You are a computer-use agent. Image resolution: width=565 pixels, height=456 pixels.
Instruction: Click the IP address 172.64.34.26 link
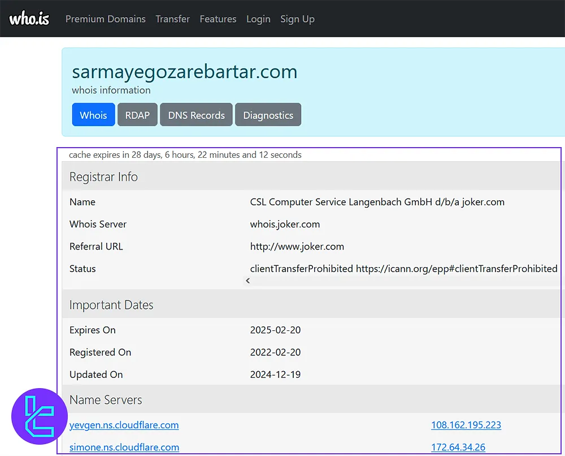[x=458, y=447]
